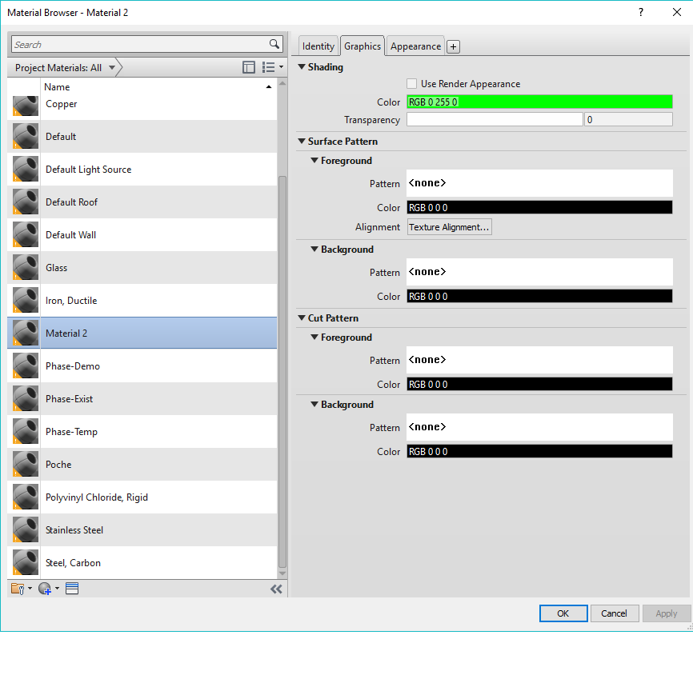This screenshot has width=693, height=691.
Task: Click Surface Foreground Pattern <none> box
Action: pos(539,183)
